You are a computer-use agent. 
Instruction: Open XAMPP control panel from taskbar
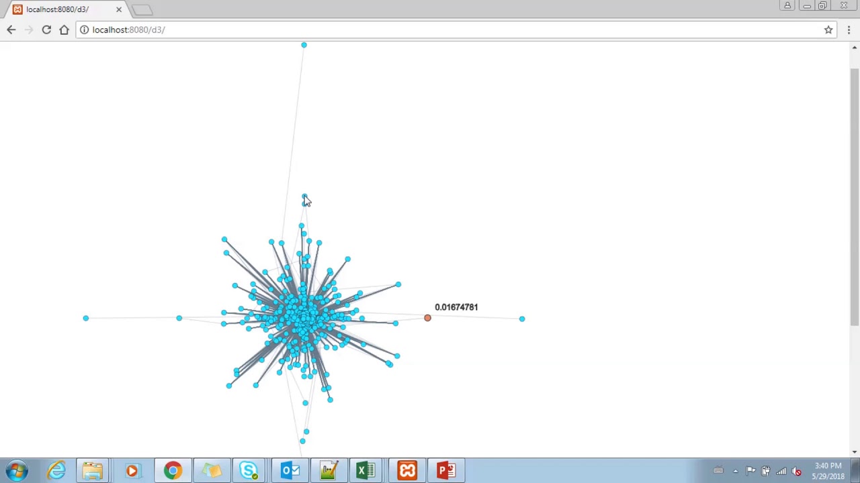[x=407, y=470]
